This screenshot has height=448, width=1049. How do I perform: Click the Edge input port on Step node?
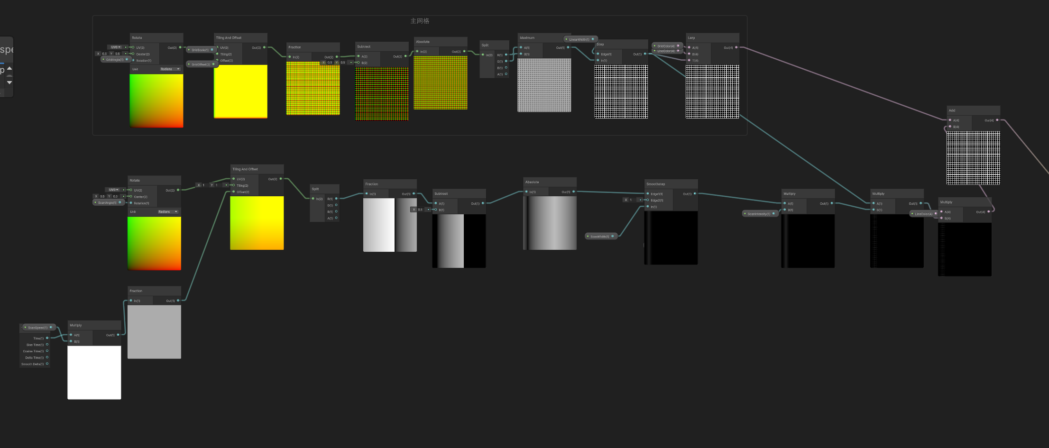point(598,54)
